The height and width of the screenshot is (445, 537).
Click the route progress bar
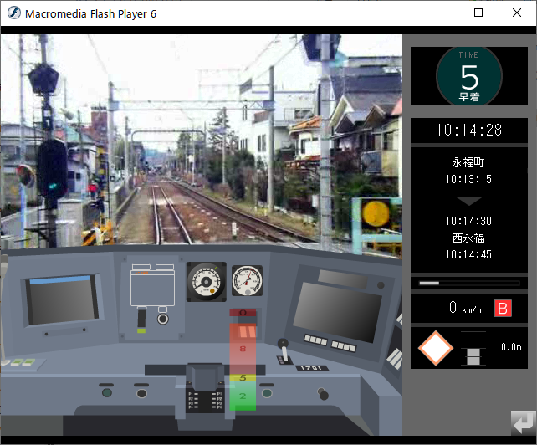(x=468, y=284)
